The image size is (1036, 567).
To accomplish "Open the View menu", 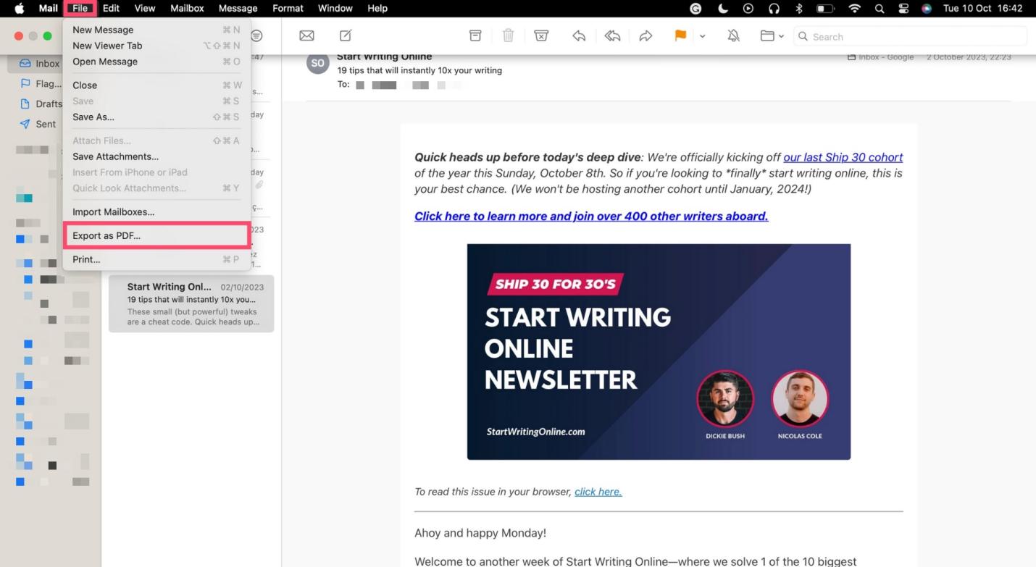I will click(x=145, y=8).
